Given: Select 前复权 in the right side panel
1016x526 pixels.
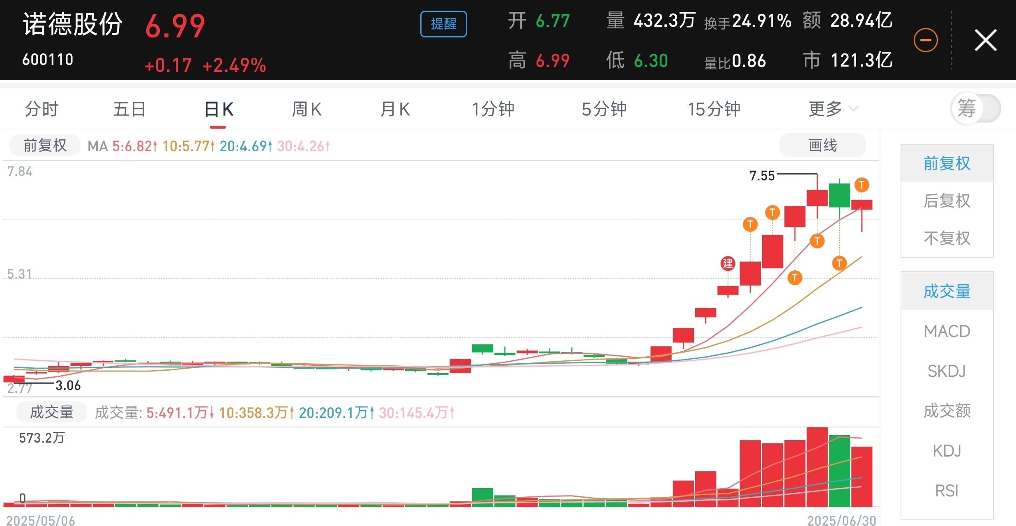Looking at the screenshot, I should [x=947, y=164].
